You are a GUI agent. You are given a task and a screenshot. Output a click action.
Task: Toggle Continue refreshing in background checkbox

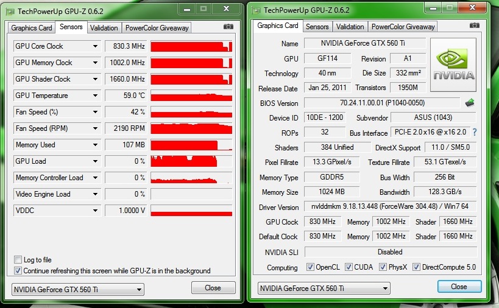[18, 271]
